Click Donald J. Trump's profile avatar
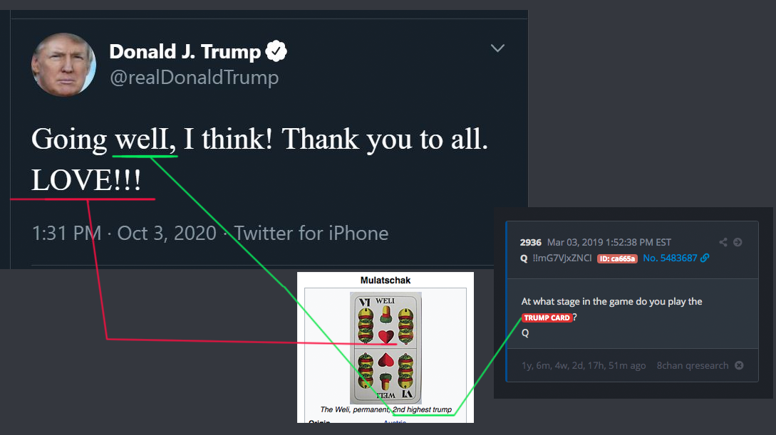Viewport: 776px width, 435px height. [x=63, y=64]
